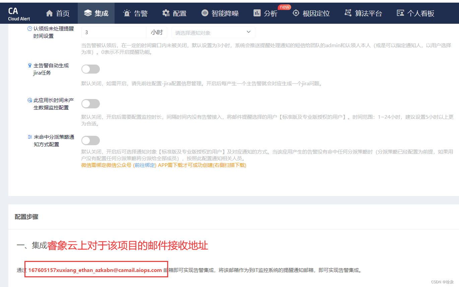Enable the 主告警自动生成jira任务 toggle

click(90, 69)
